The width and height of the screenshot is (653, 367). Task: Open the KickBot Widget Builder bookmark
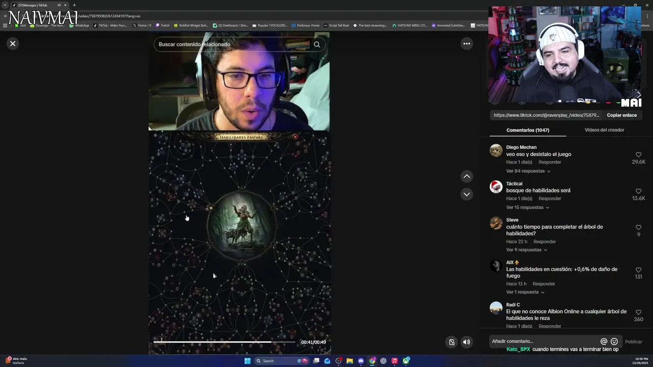coord(191,25)
